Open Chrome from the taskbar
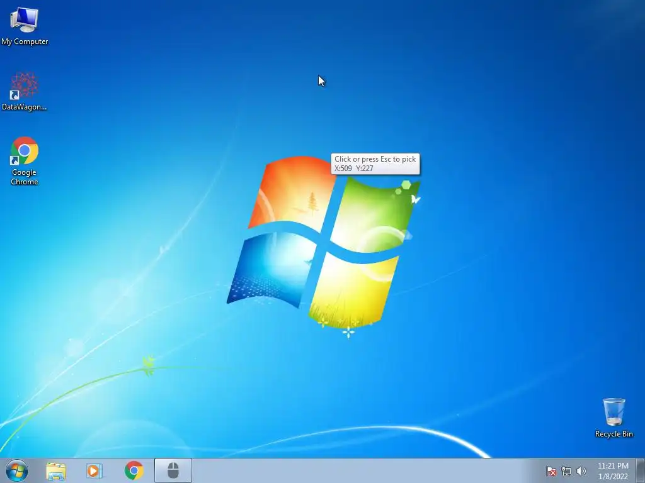Image resolution: width=645 pixels, height=483 pixels. [x=134, y=470]
